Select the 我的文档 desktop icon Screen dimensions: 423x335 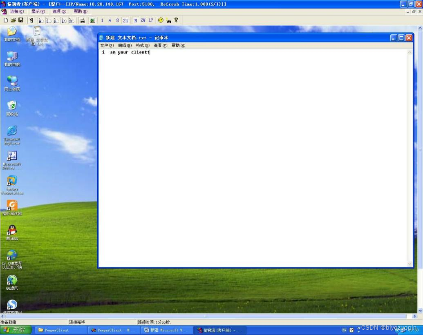pos(12,34)
